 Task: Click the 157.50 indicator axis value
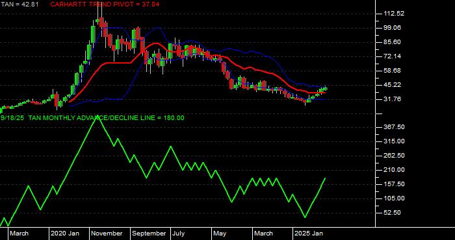tap(394, 184)
